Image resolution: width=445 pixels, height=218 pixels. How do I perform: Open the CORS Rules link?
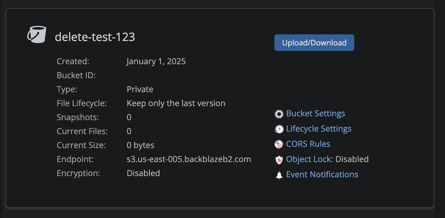(x=308, y=144)
